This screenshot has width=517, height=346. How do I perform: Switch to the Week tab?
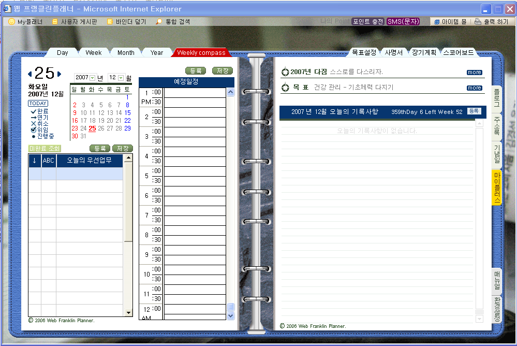pos(93,53)
